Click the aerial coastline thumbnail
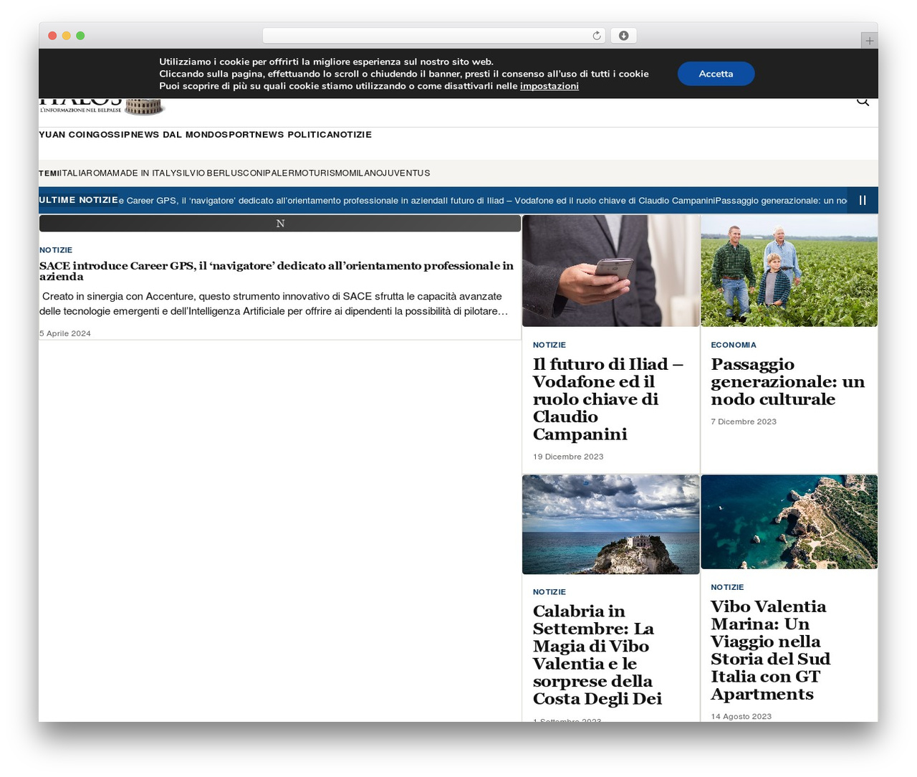The height and width of the screenshot is (777, 917). click(x=789, y=522)
